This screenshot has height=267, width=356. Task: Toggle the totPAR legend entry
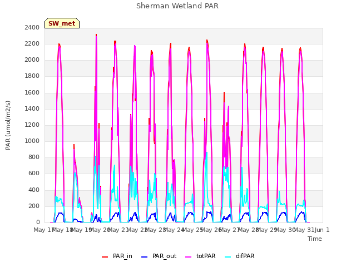(200, 256)
